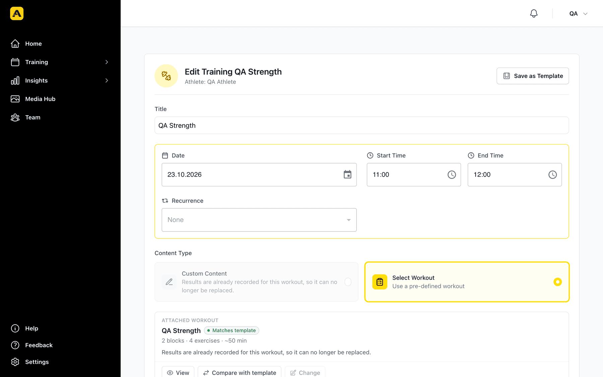Click the Feedback question-mark icon
Screen dimensions: 603x377
[15, 345]
